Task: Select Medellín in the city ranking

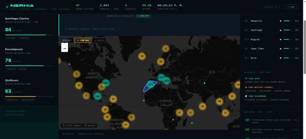Action: click(x=272, y=21)
